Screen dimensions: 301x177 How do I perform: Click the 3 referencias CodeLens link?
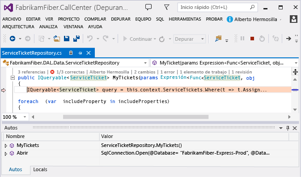pos(32,72)
